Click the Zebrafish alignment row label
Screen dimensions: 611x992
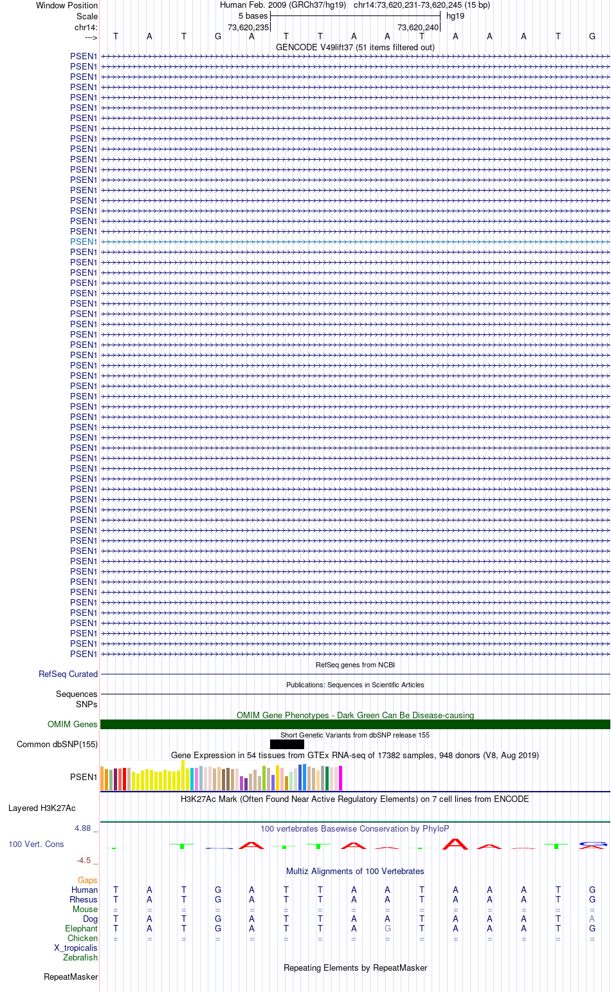coord(80,957)
